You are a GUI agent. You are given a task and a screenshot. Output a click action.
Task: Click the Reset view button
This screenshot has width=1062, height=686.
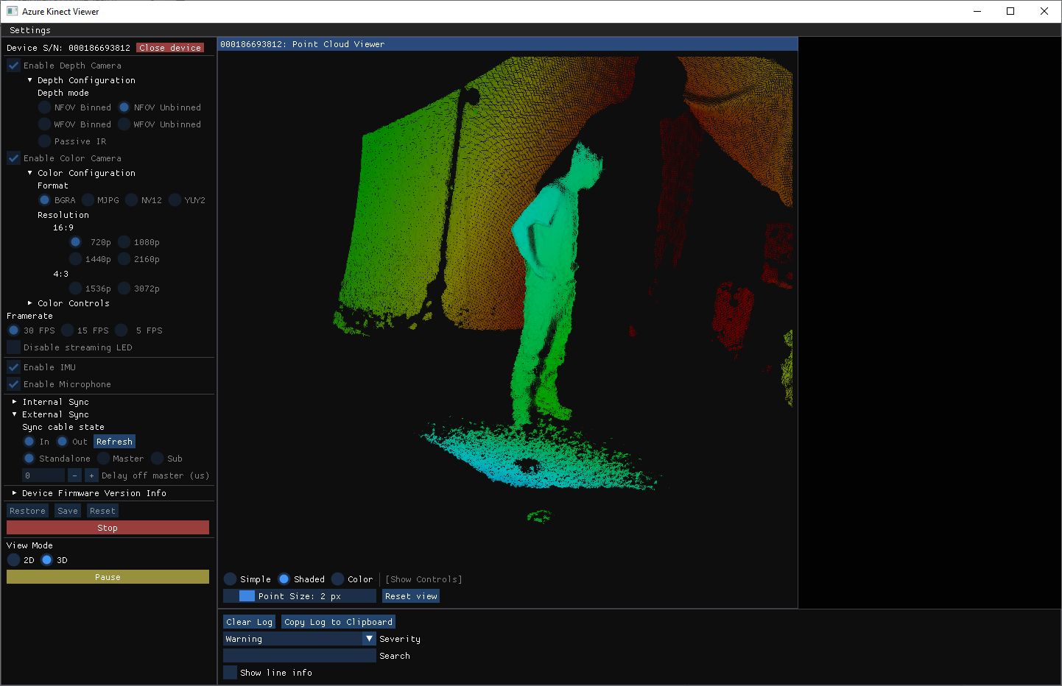[411, 596]
